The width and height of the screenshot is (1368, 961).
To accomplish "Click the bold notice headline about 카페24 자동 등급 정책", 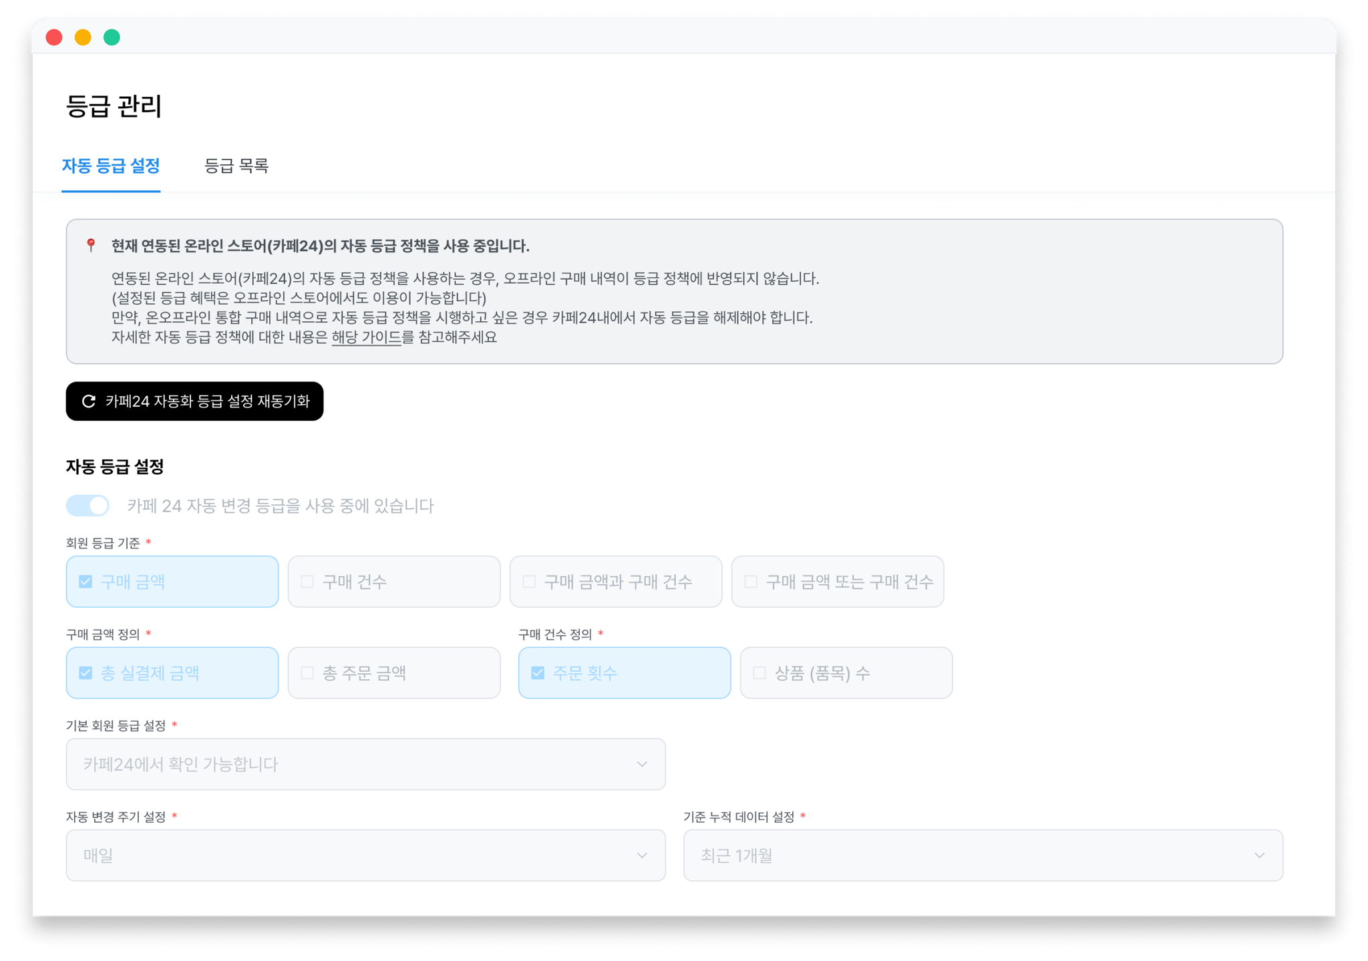I will pyautogui.click(x=321, y=246).
